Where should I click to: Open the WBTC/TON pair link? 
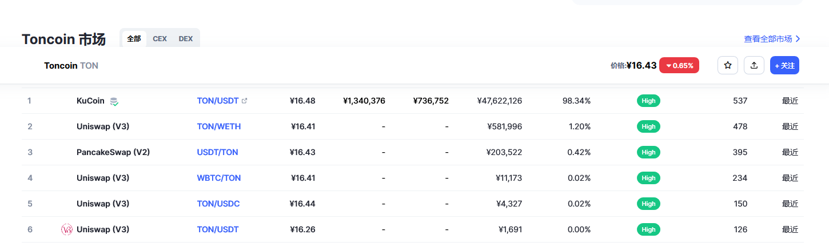pos(219,178)
